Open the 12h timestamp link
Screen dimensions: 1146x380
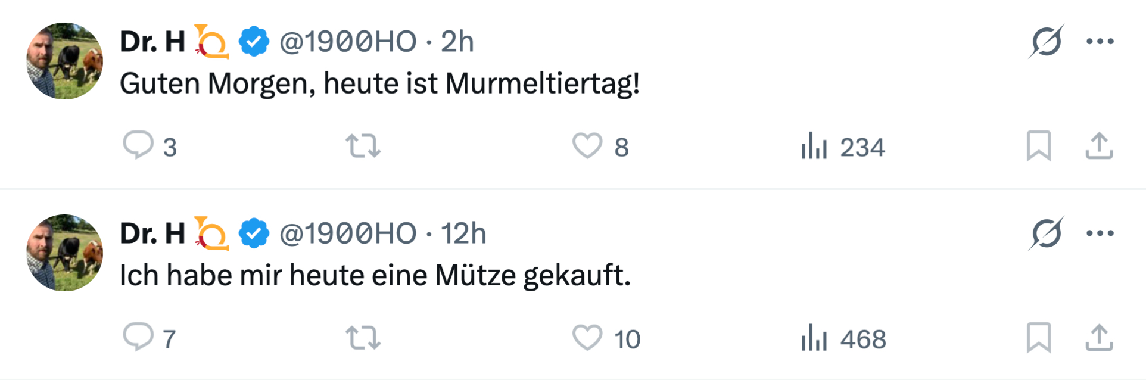pos(463,233)
